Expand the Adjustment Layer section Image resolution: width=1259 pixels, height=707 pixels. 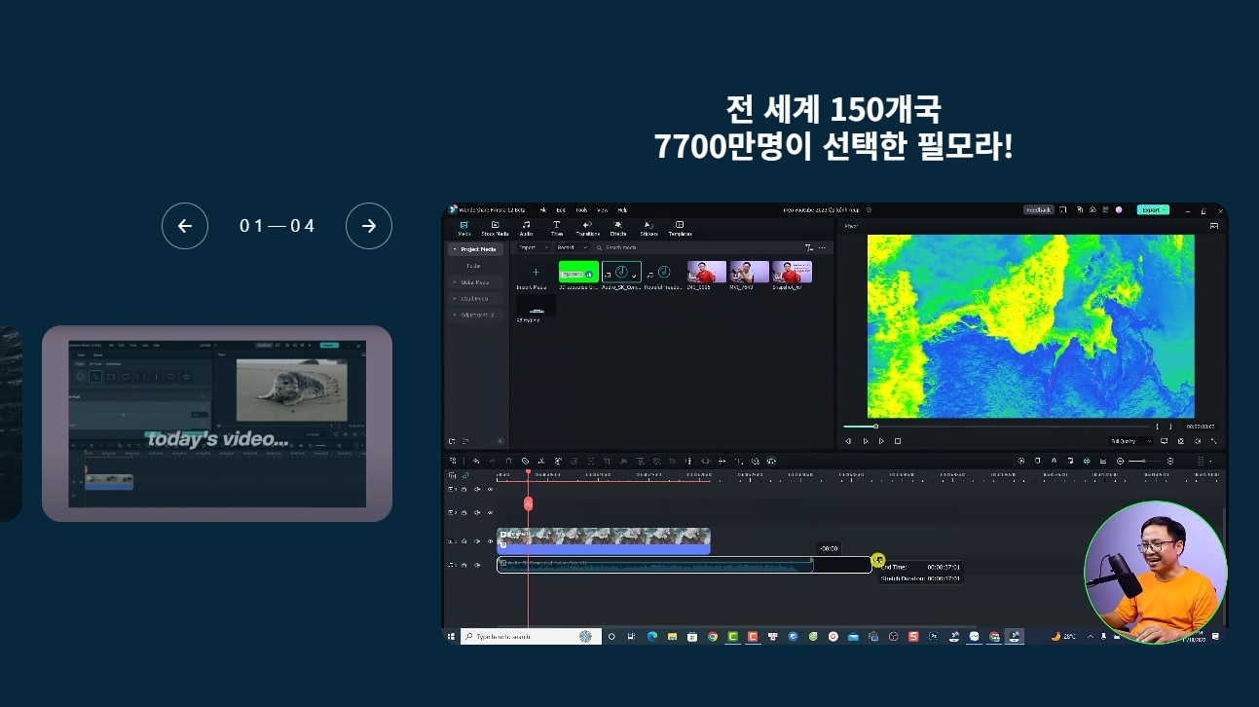click(x=454, y=316)
